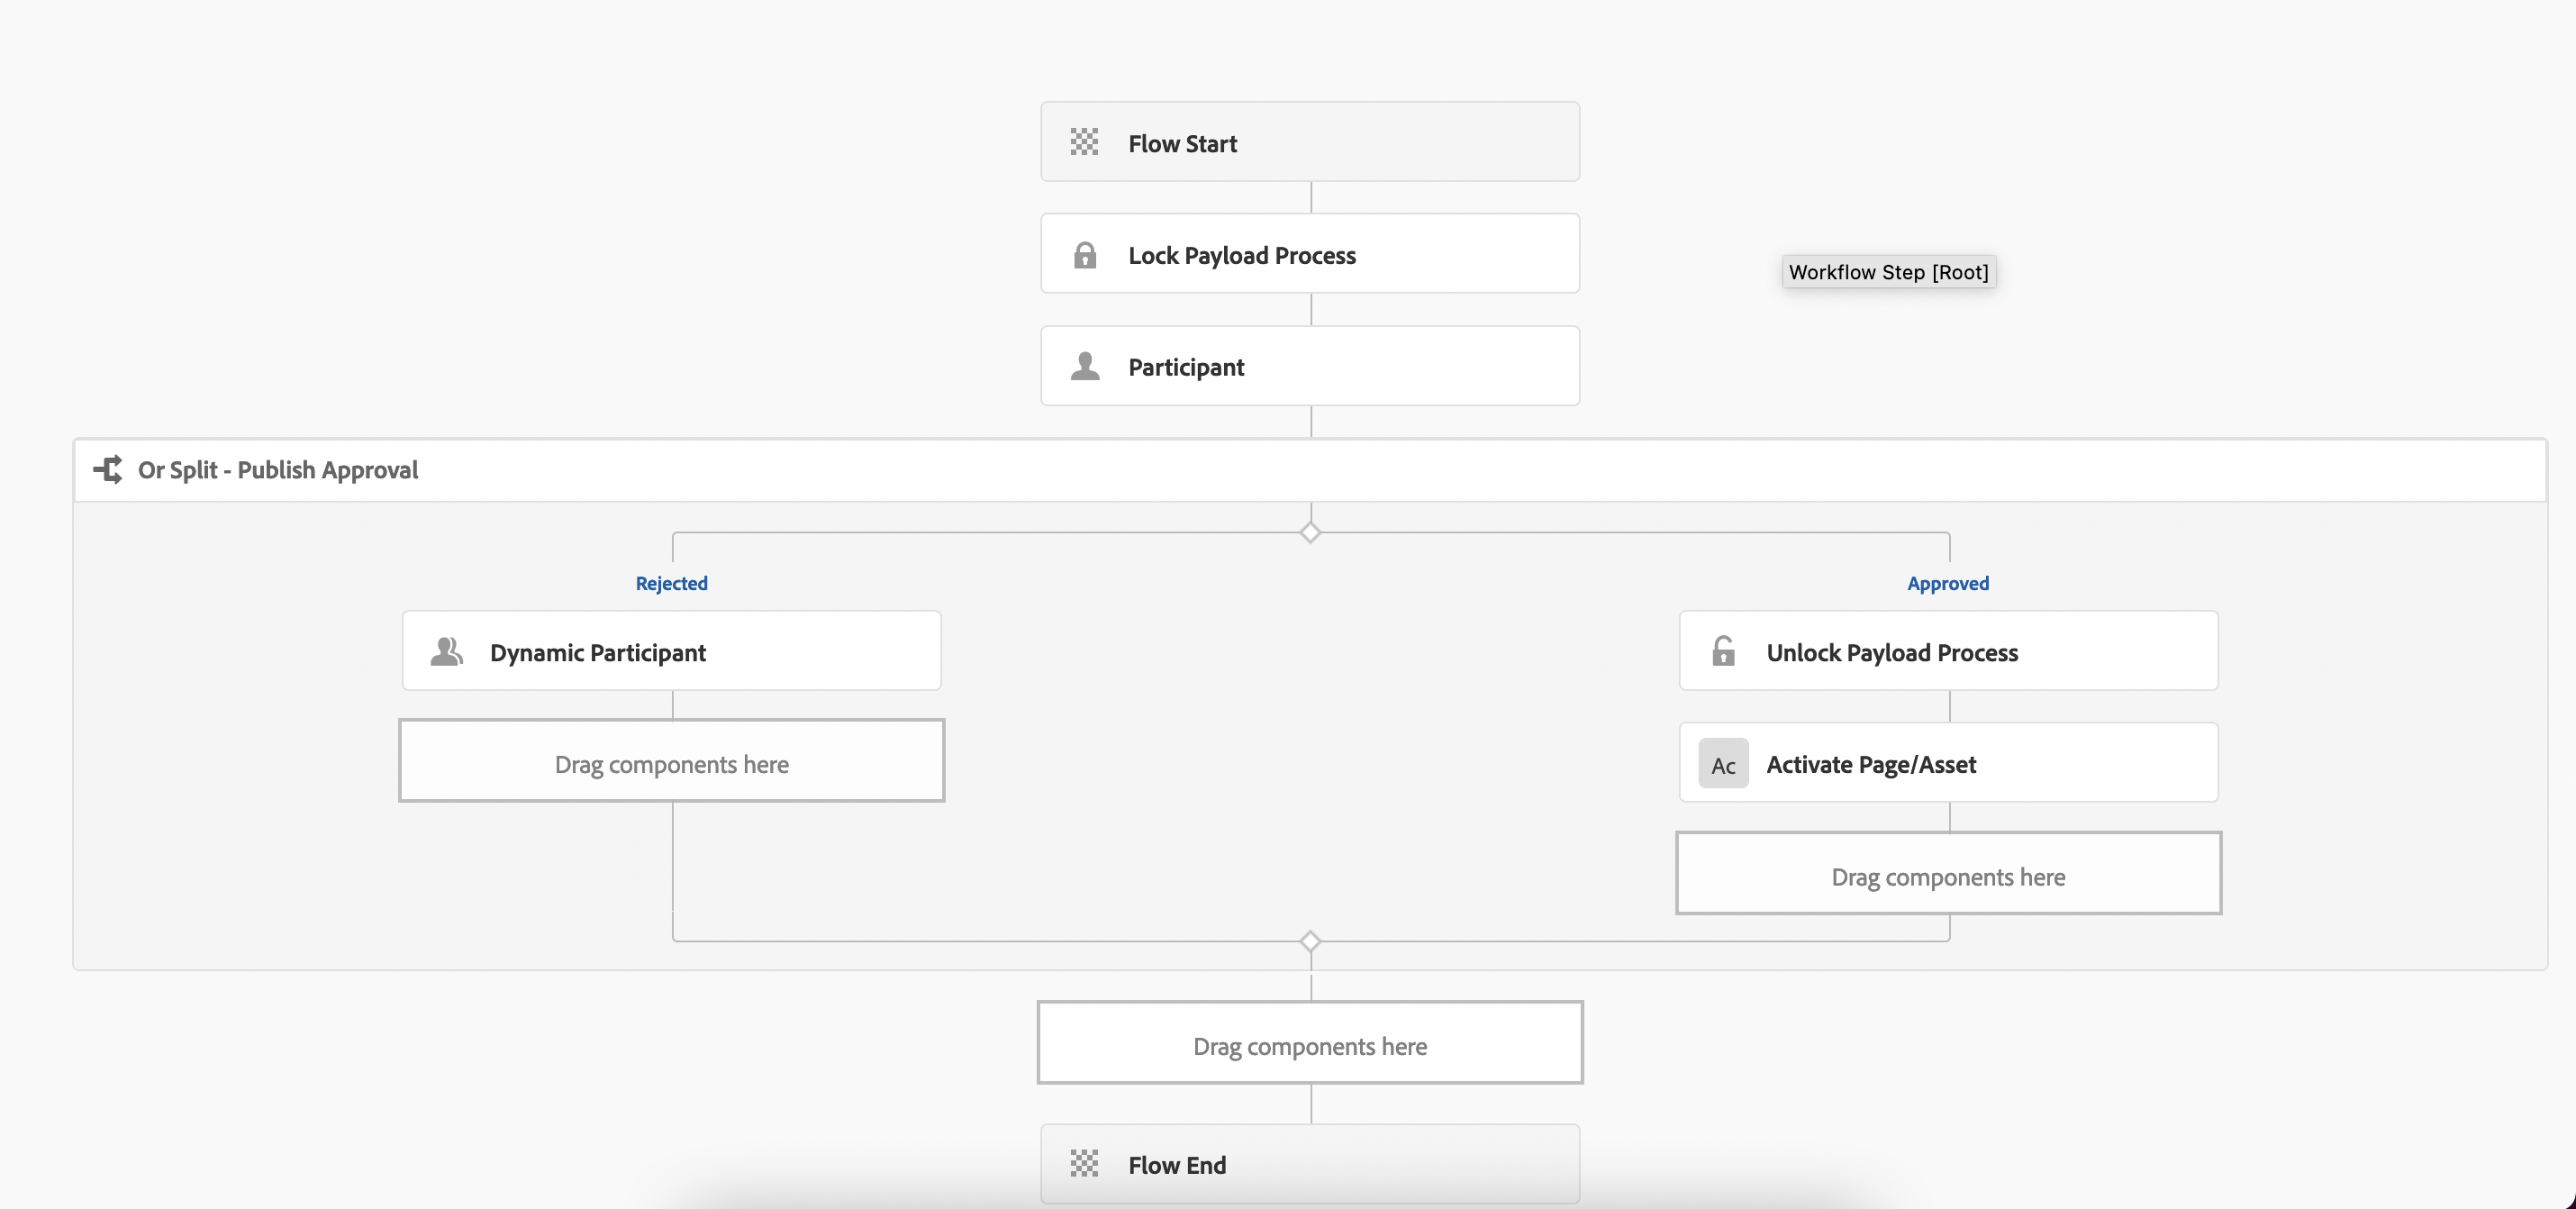
Task: Select the Ac icon on Activate Page/Asset
Action: (x=1723, y=763)
